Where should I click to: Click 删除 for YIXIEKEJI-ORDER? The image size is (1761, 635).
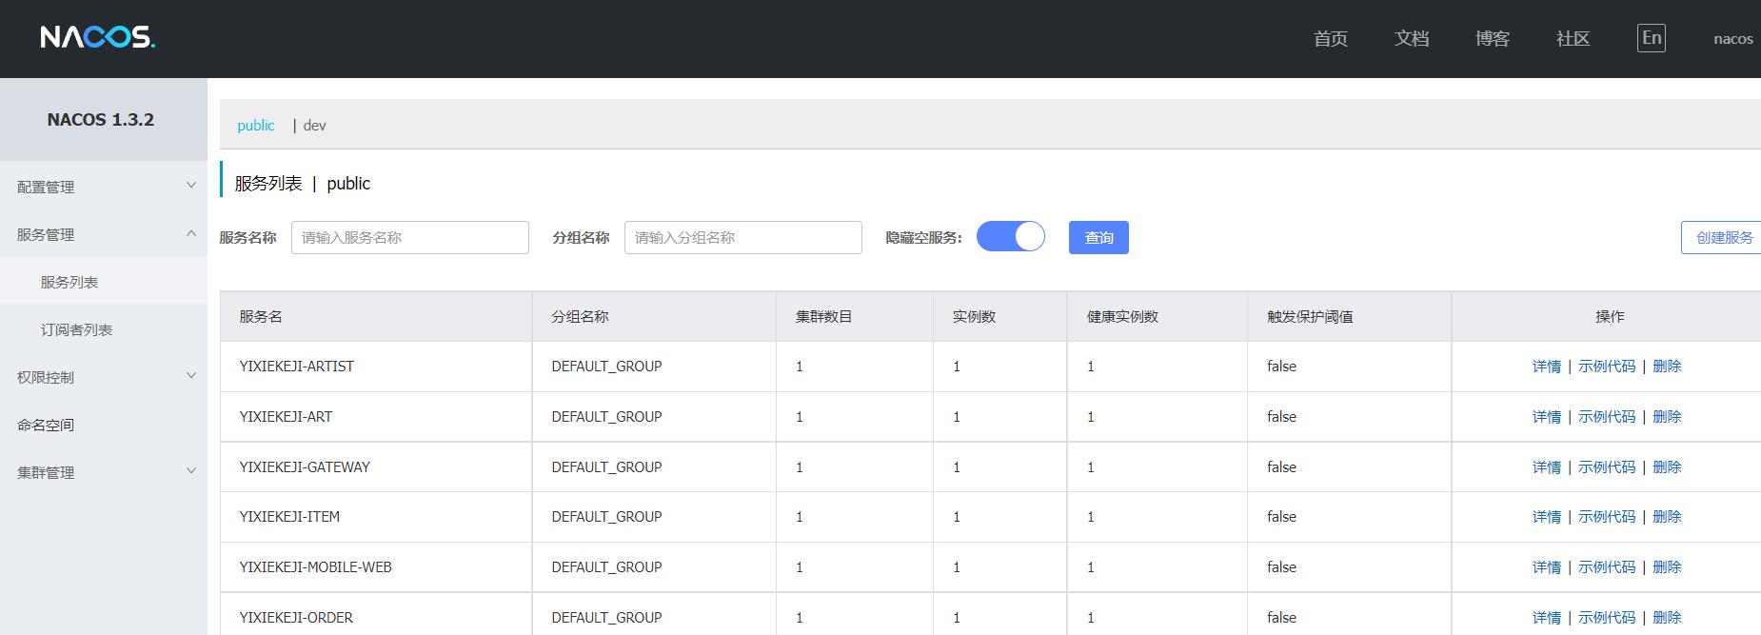pyautogui.click(x=1667, y=617)
